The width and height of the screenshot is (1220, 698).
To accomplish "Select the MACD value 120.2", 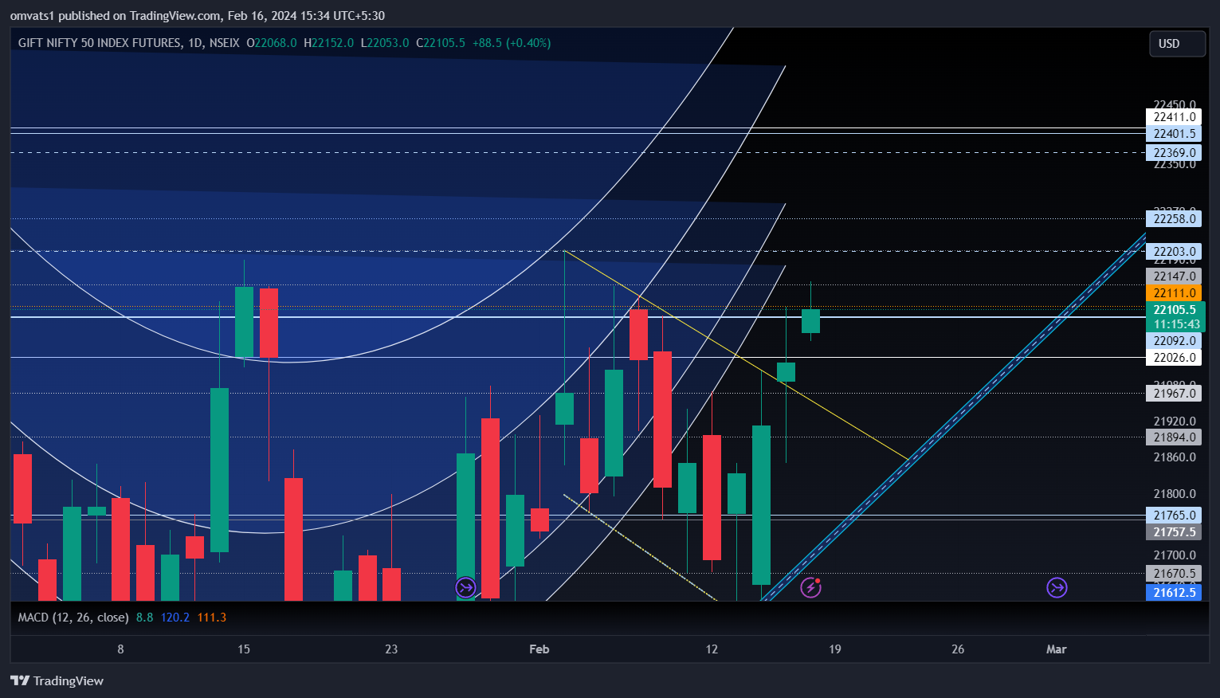I will tap(175, 618).
